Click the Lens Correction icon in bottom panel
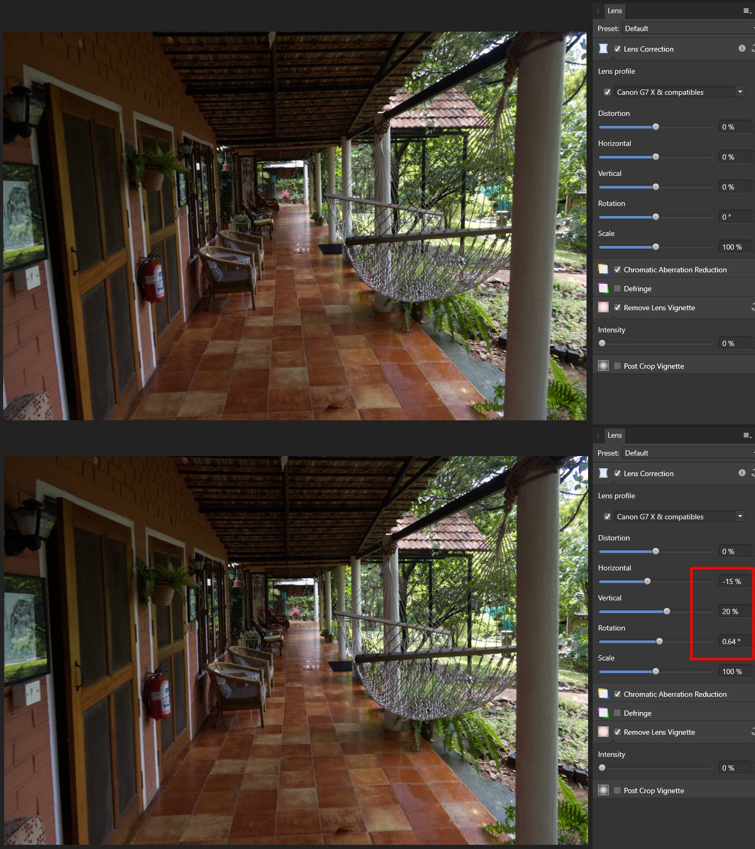755x849 pixels. 603,473
